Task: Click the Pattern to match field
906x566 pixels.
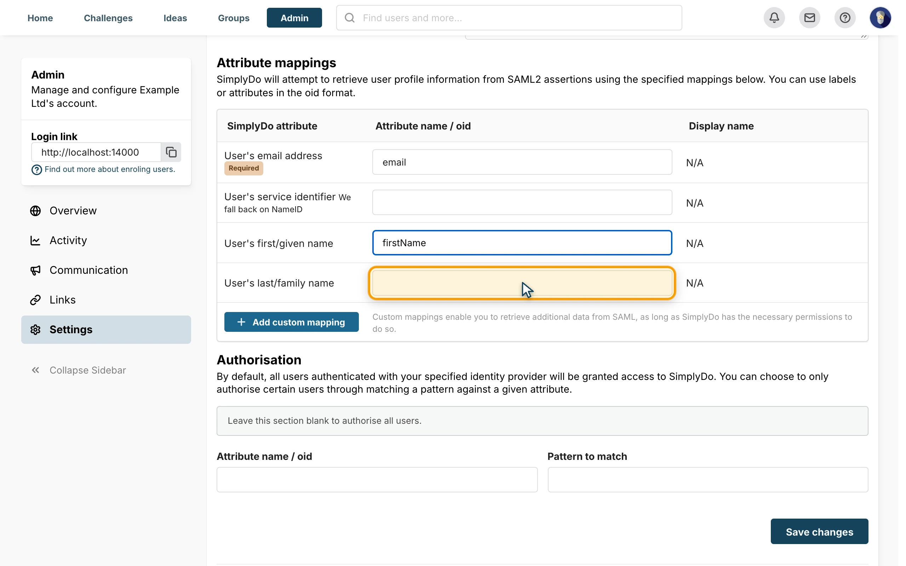Action: [x=707, y=479]
